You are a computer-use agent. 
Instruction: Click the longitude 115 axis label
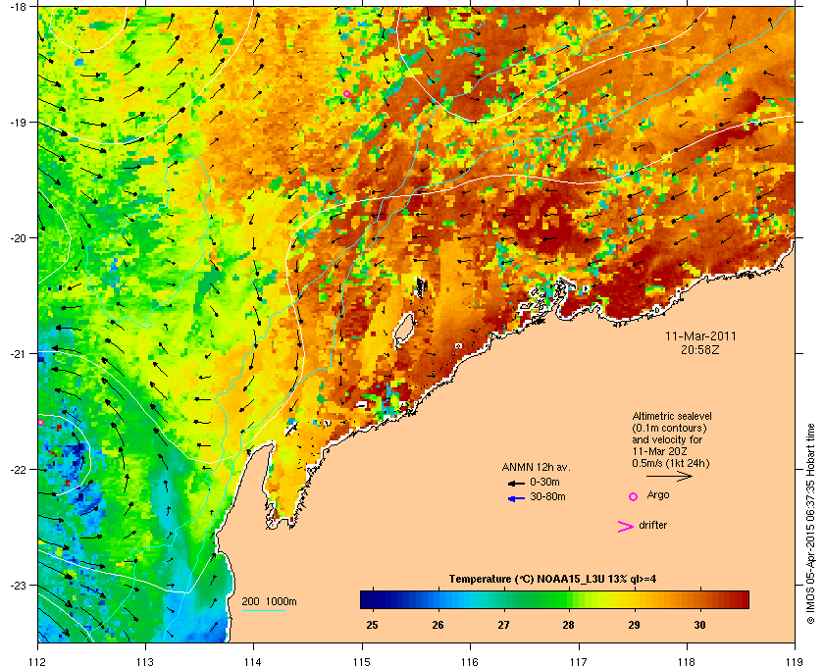[362, 661]
